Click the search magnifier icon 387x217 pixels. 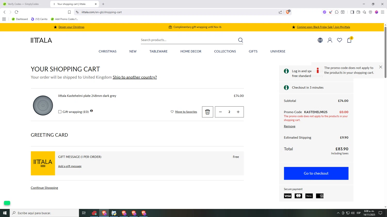240,40
